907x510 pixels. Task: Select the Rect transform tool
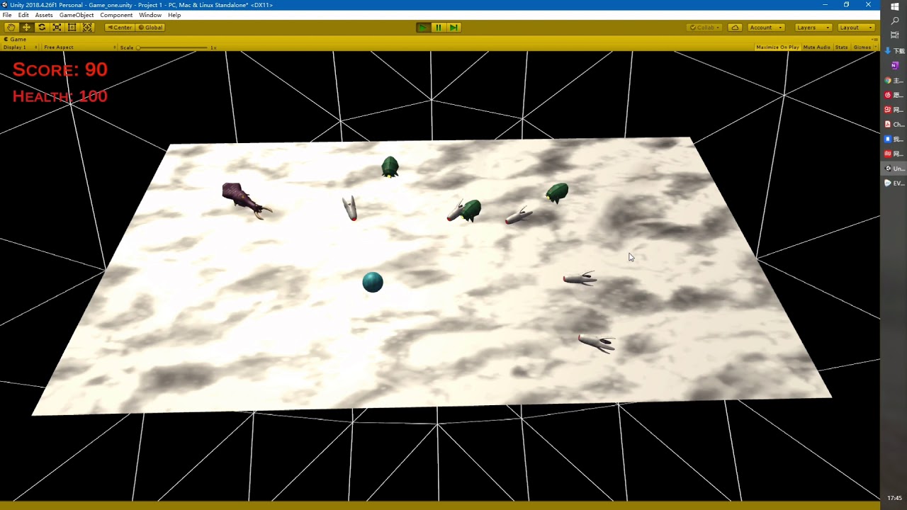72,27
